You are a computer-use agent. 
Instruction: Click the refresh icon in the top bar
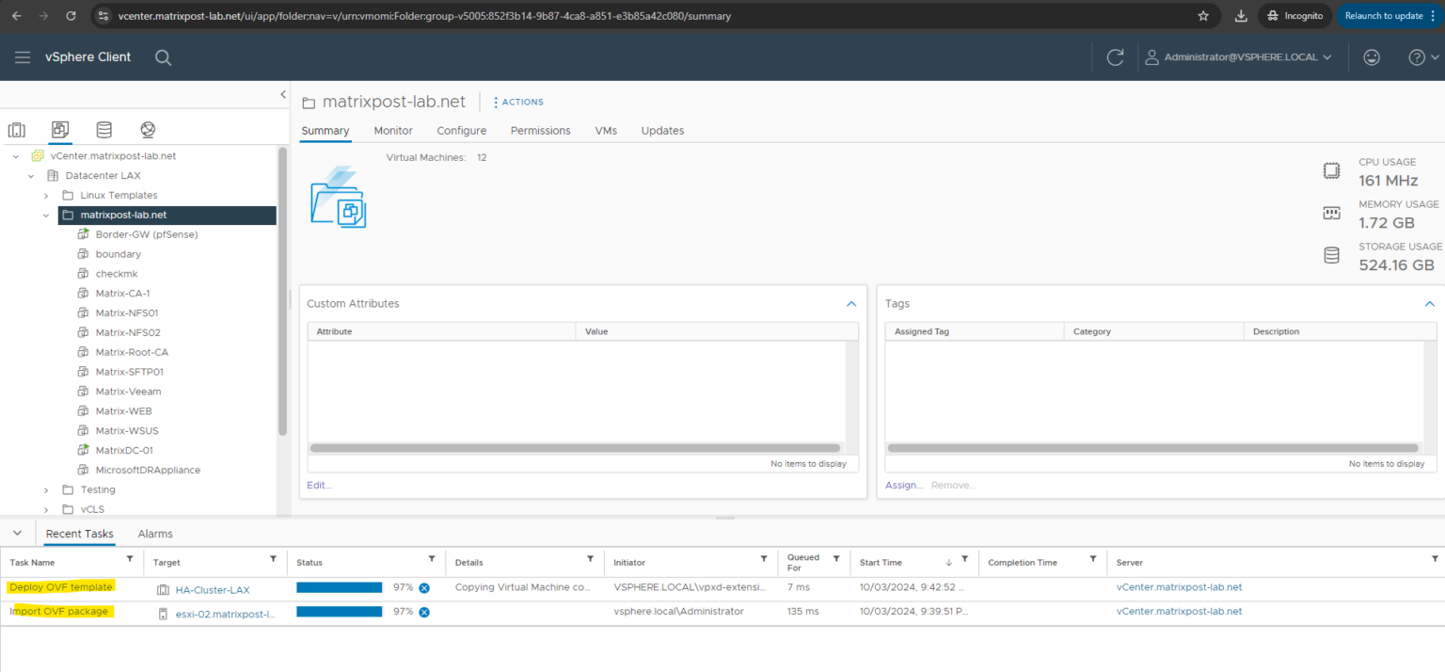[1115, 56]
